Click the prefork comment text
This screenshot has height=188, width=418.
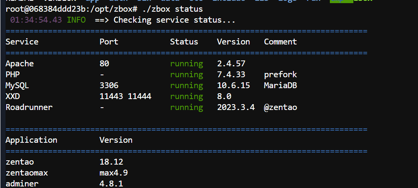tap(280, 74)
